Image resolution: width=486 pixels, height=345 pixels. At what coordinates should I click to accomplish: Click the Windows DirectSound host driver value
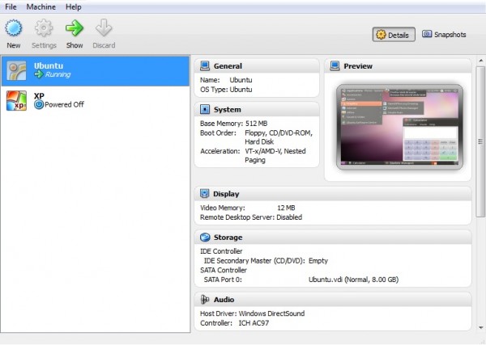271,313
